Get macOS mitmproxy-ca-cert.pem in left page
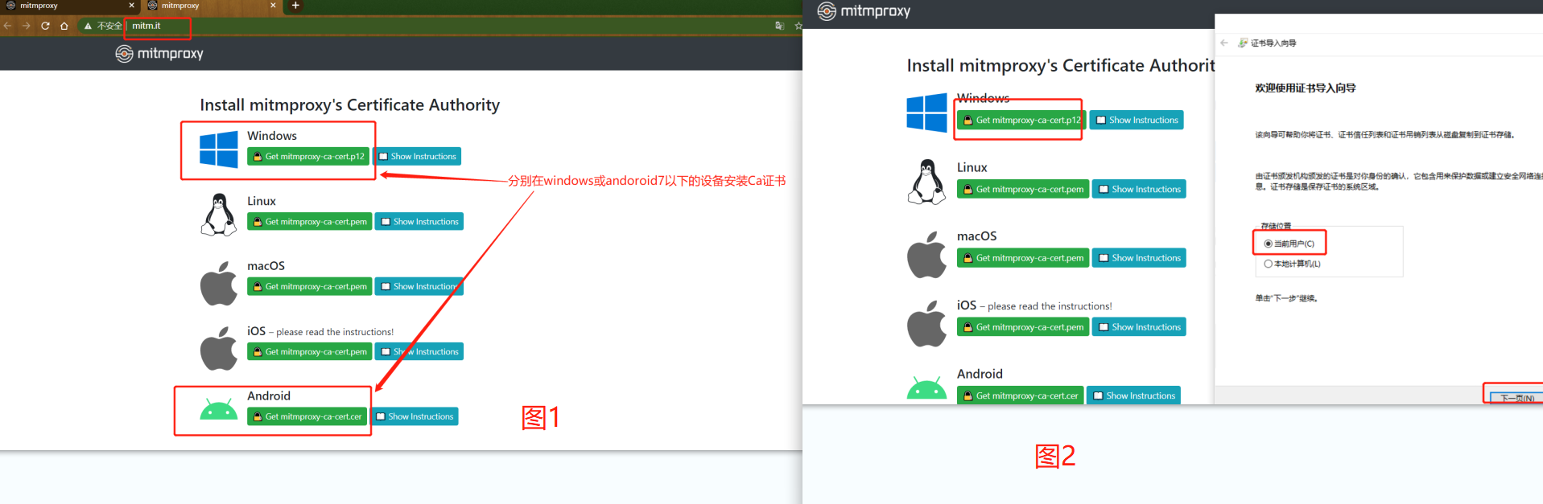The width and height of the screenshot is (1543, 504). (x=310, y=286)
